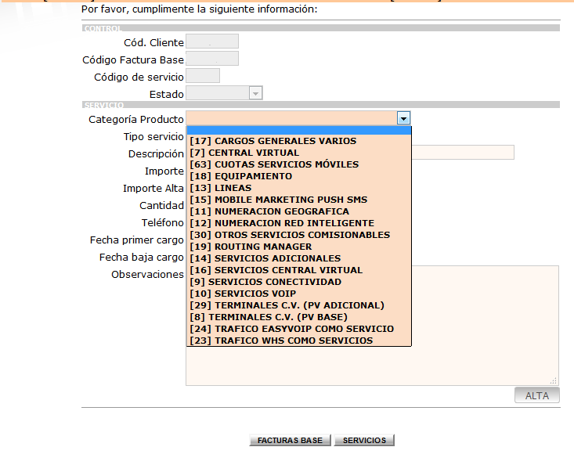Choose CENTRAL VIRTUAL option
574x465 pixels.
tap(299, 153)
